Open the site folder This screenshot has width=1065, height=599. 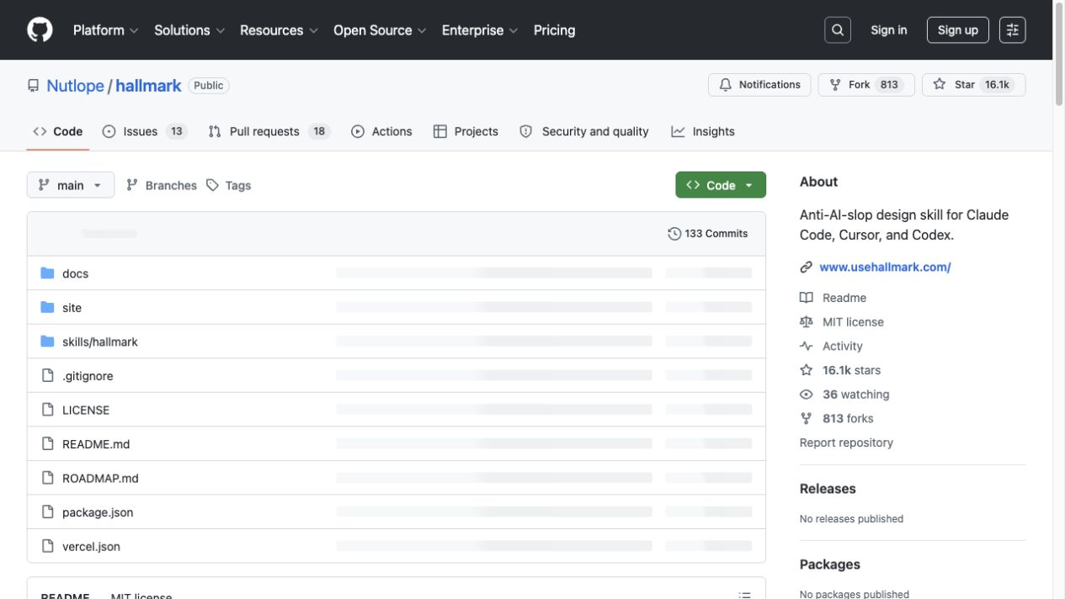click(72, 308)
